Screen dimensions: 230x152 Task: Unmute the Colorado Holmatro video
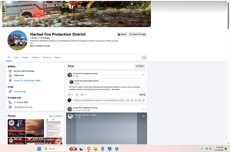(143, 116)
